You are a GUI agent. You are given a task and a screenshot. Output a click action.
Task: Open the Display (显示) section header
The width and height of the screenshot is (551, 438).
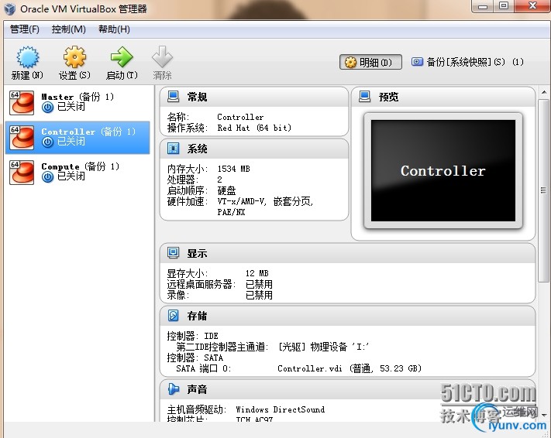(347, 253)
